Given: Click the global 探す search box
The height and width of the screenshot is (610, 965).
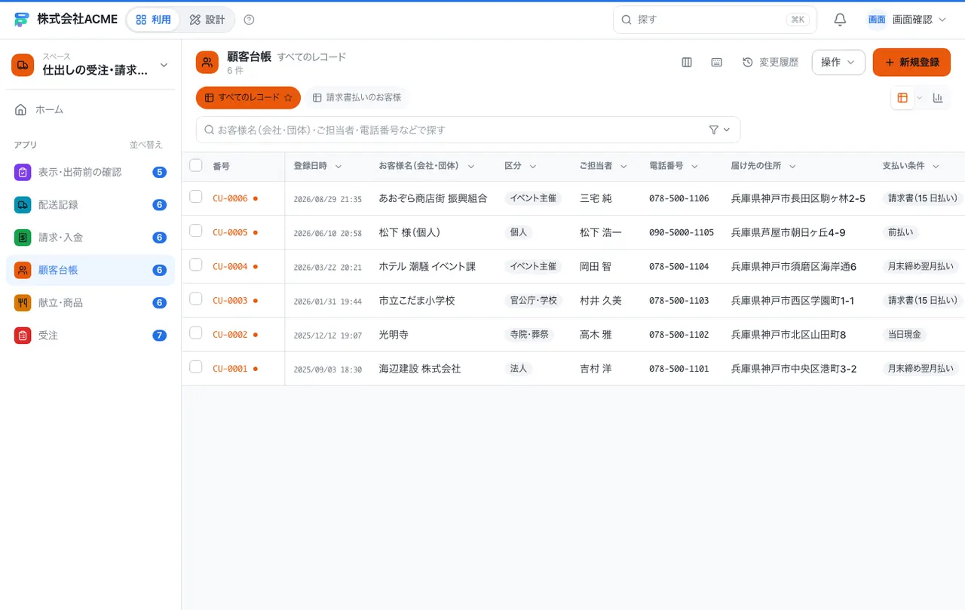Looking at the screenshot, I should tap(715, 20).
